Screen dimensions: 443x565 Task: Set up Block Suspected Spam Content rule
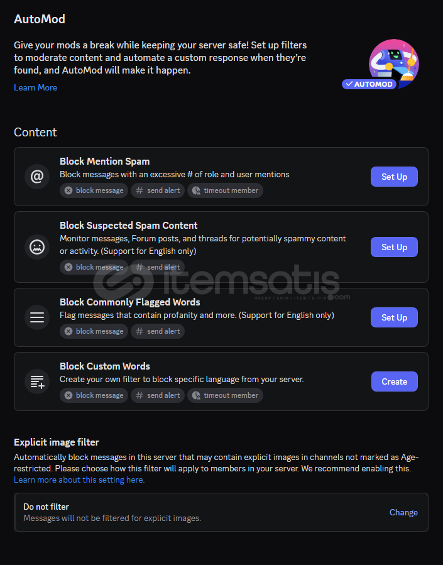(x=394, y=247)
